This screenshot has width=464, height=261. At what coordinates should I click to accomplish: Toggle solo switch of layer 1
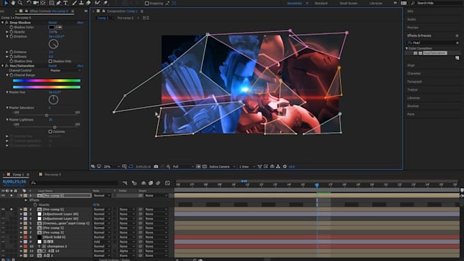click(x=12, y=196)
